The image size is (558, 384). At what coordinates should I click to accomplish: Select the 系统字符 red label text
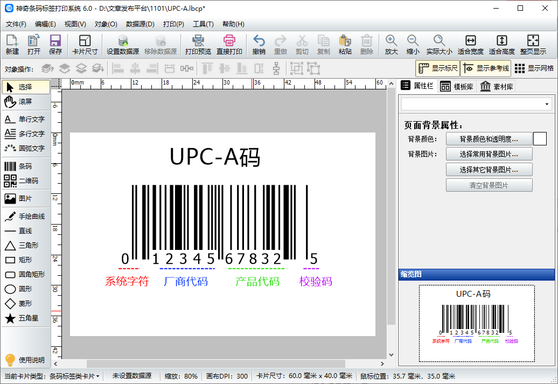[127, 282]
